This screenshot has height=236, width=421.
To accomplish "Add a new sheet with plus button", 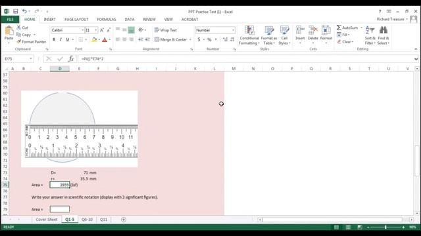I will click(x=124, y=220).
